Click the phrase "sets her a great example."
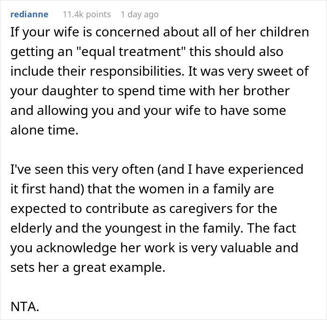Viewport: 327px width, 320px height. point(88,267)
